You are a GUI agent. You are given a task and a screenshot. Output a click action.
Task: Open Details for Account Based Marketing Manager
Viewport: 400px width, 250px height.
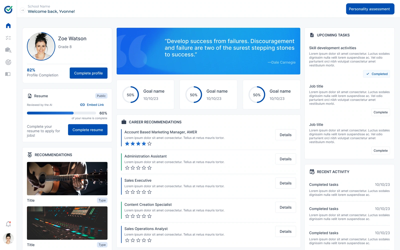pyautogui.click(x=285, y=135)
